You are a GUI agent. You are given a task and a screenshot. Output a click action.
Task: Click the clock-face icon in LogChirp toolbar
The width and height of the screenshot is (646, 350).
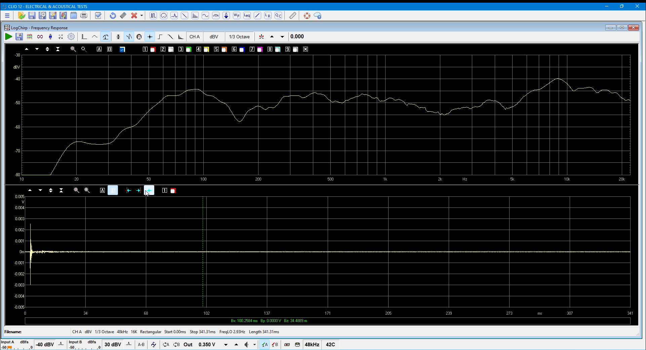point(139,37)
